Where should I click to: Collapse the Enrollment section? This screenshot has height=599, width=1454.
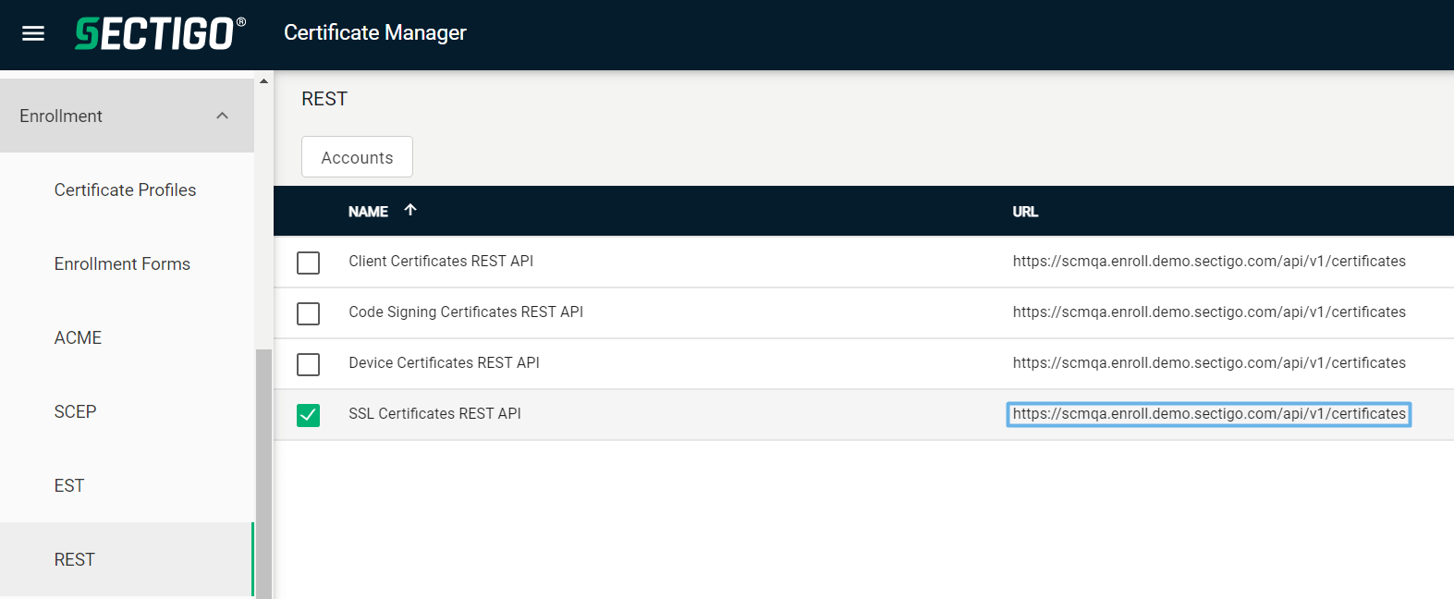click(127, 116)
